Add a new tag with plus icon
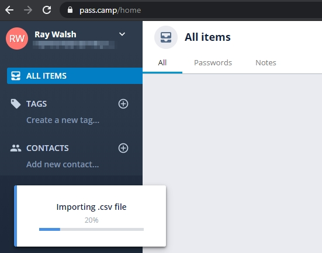This screenshot has height=253, width=322. (x=123, y=104)
